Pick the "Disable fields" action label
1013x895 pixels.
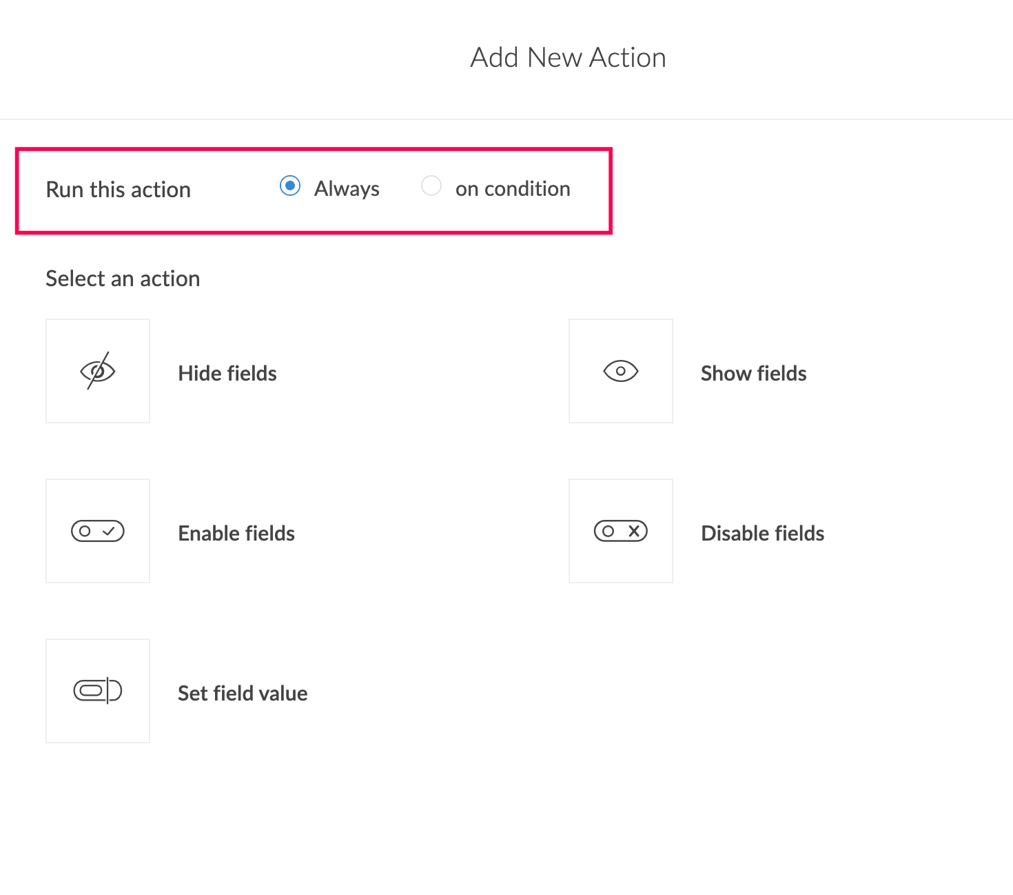763,533
